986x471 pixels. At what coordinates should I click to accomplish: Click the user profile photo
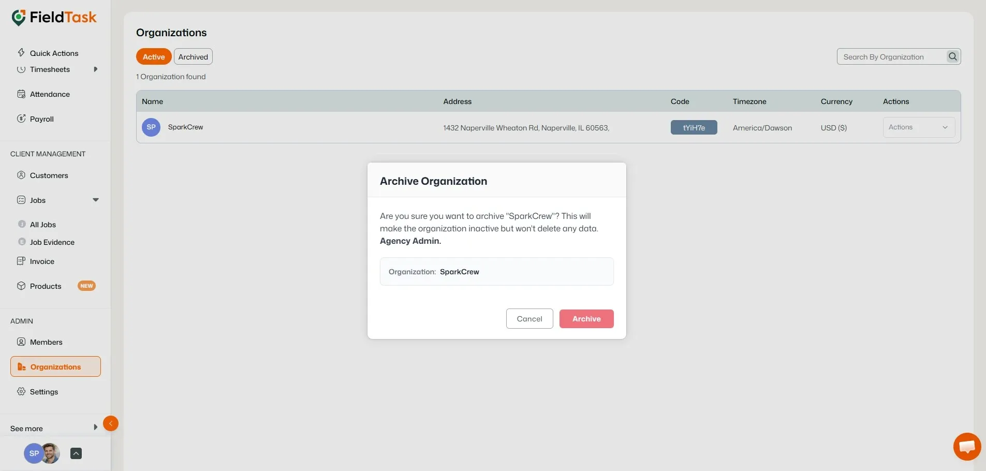pos(51,453)
